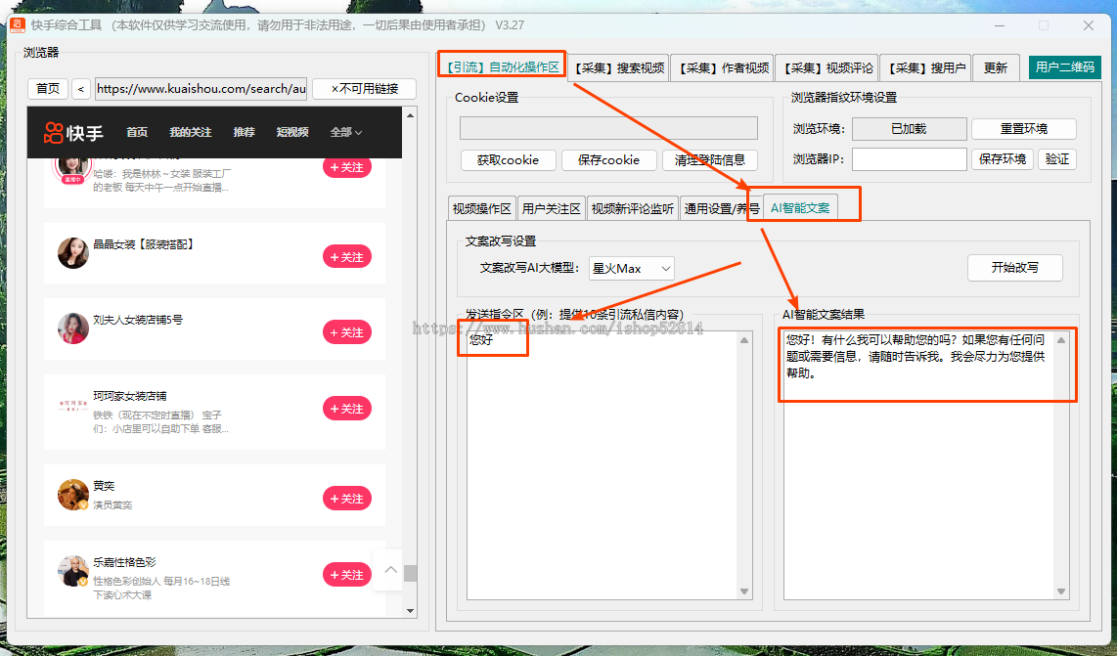The image size is (1117, 656).
Task: Switch to the 【采集】搜用户 tab
Action: 925,68
